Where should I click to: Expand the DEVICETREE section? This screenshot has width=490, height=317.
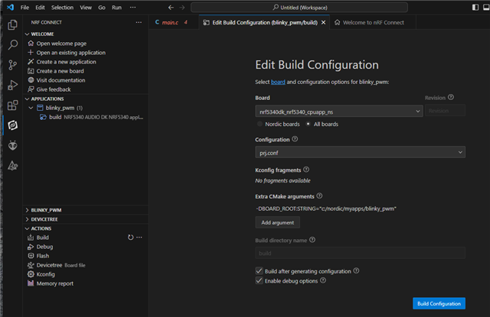tap(28, 219)
